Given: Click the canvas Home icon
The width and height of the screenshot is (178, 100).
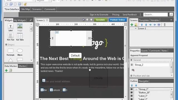Looking at the screenshot, I should click(x=83, y=20).
